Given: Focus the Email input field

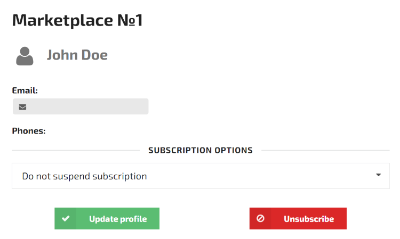Looking at the screenshot, I should [81, 106].
